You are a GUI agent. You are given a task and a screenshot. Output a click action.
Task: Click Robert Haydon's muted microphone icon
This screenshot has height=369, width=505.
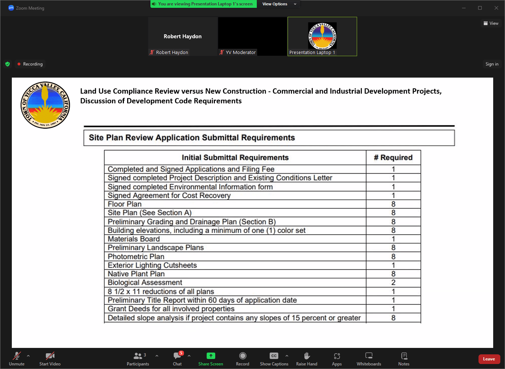(x=152, y=52)
